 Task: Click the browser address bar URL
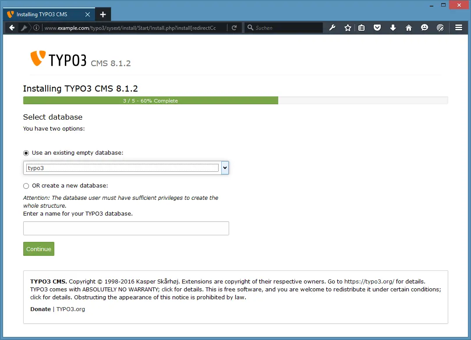click(x=130, y=28)
